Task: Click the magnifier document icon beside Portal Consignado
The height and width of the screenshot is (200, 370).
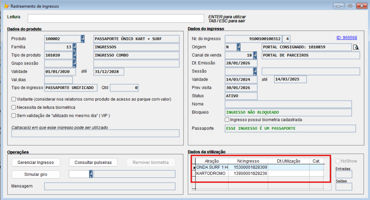Action: (x=356, y=47)
